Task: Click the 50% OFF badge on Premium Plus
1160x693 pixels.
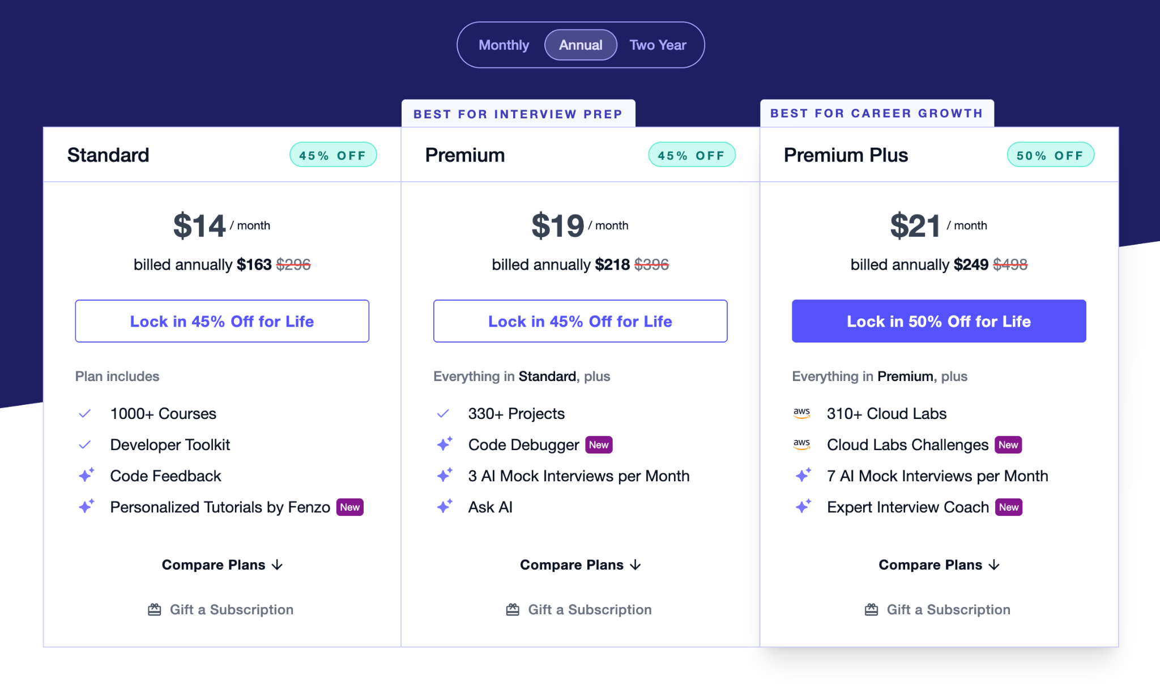Action: 1050,155
